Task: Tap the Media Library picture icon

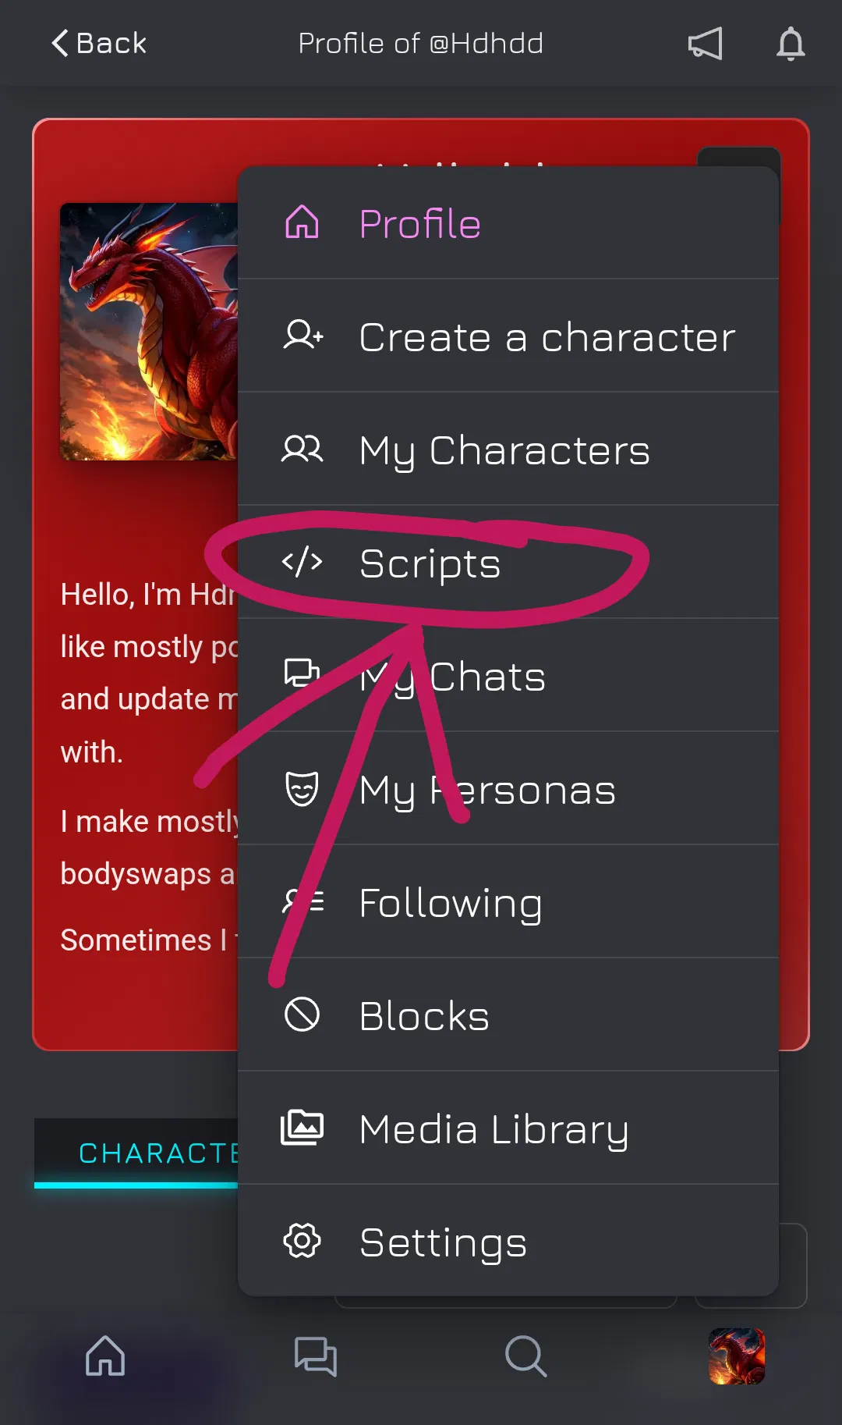Action: [302, 1128]
